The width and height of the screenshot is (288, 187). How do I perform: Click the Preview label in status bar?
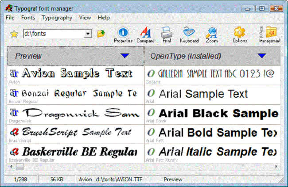pyautogui.click(x=173, y=179)
